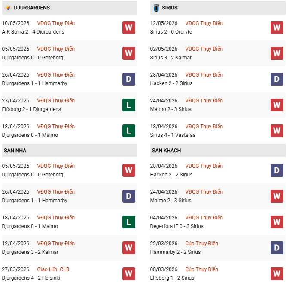Image resolution: width=286 pixels, height=284 pixels.
Task: Open the Sirius 3 - 2 Kalmar match
Action: tap(171, 58)
